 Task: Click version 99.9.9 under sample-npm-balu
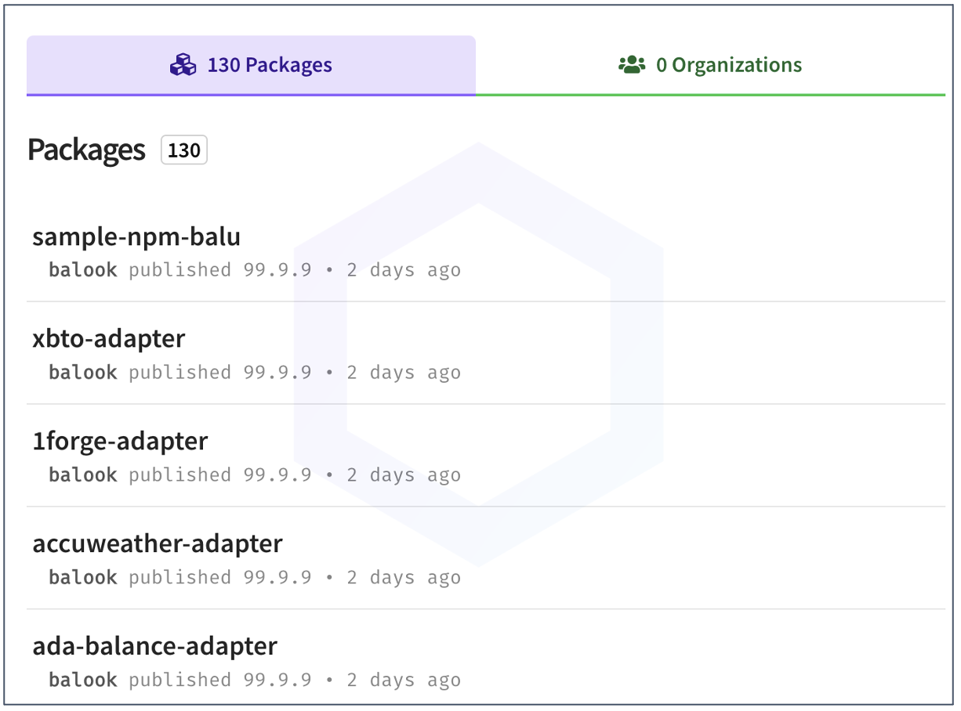[277, 270]
